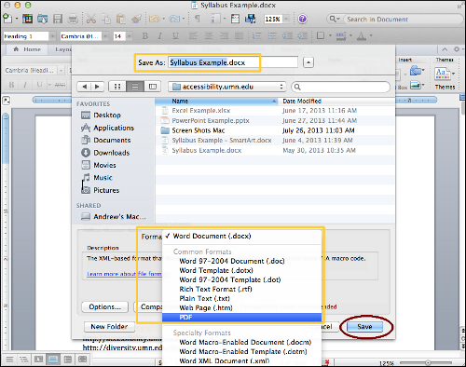466x367 pixels.
Task: Open the zoom percentage dropdown
Action: [x=286, y=19]
